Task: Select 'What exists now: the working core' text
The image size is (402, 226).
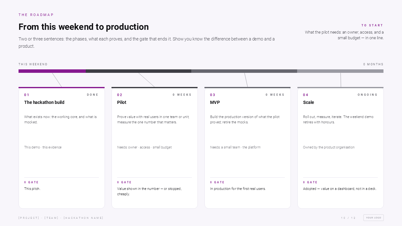Action: coord(60,120)
